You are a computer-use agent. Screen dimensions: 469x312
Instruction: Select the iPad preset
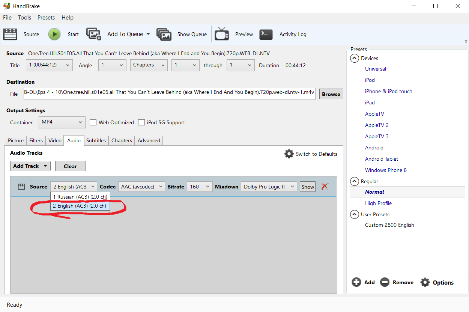click(370, 102)
